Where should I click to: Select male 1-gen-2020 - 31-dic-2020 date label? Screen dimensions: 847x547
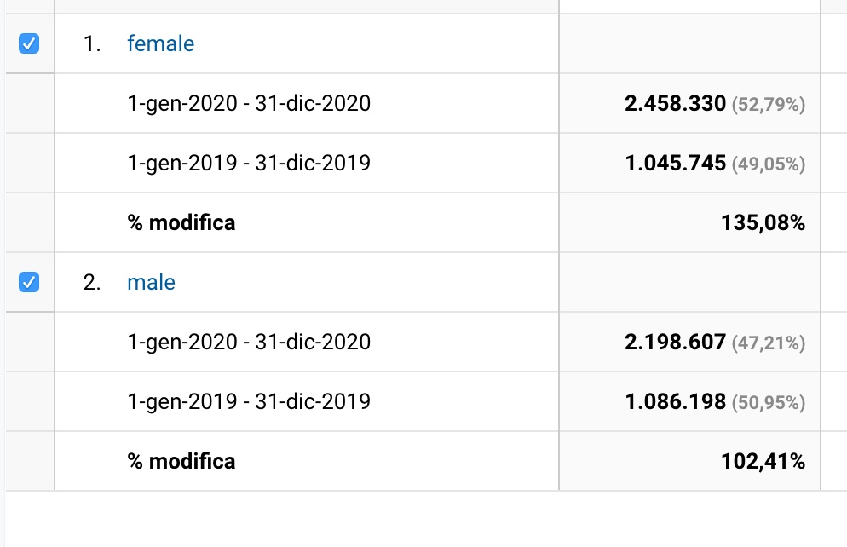pos(249,343)
